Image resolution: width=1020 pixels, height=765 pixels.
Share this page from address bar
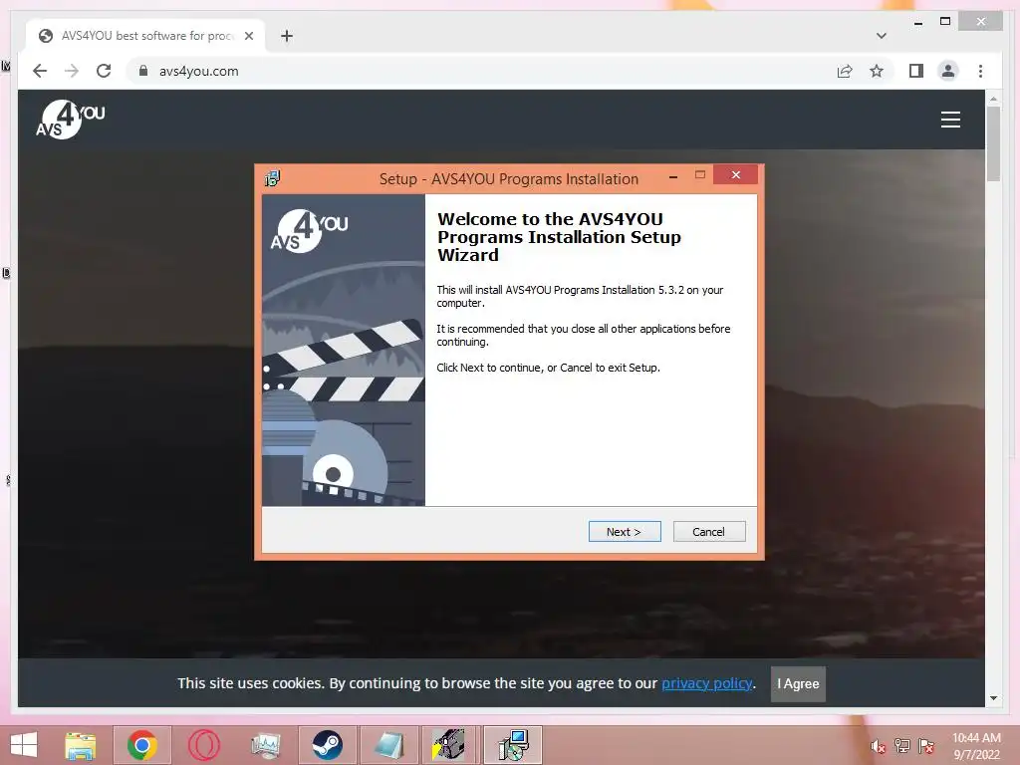click(x=845, y=71)
